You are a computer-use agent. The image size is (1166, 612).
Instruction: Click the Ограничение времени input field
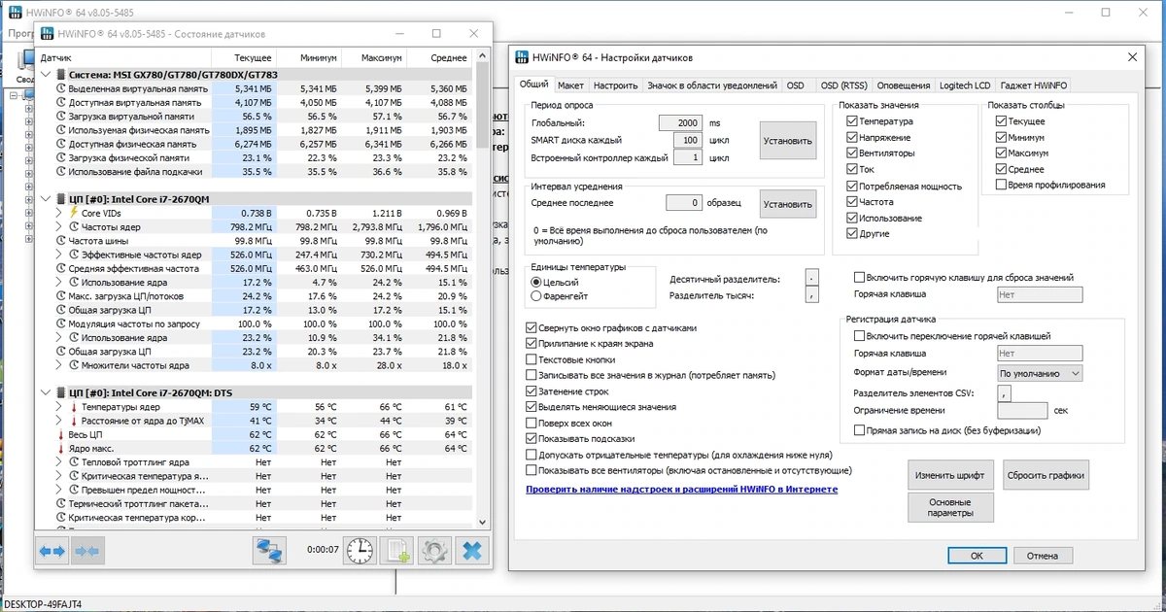[1022, 410]
